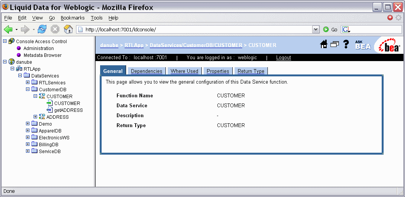
Task: Open the Help menu
Action: [x=113, y=18]
